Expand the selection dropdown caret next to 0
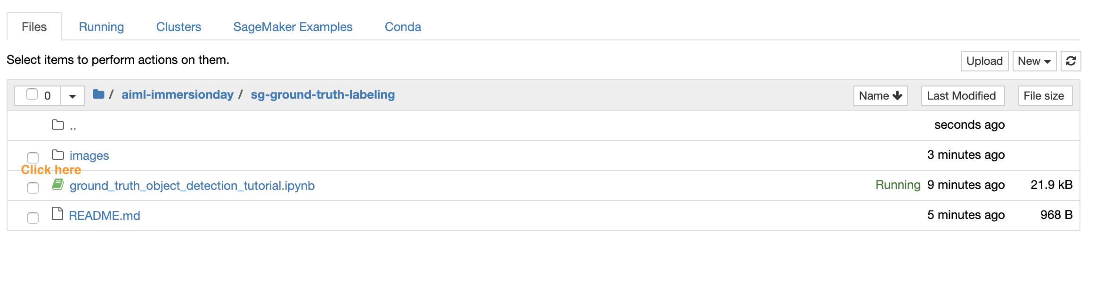The image size is (1120, 296). (73, 96)
